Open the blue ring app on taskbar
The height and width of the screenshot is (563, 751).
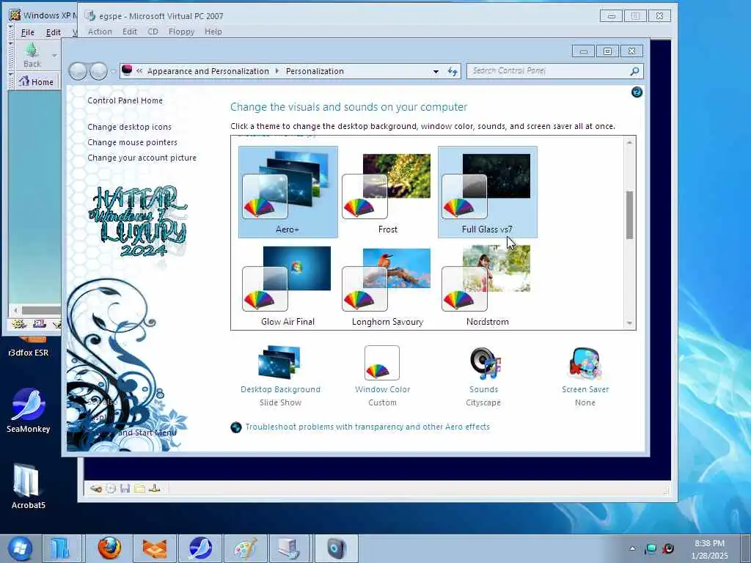click(x=336, y=548)
